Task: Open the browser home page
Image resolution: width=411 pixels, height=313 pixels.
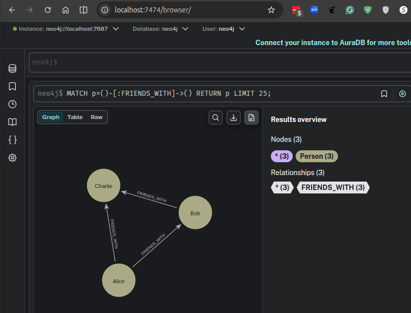Action: (66, 10)
